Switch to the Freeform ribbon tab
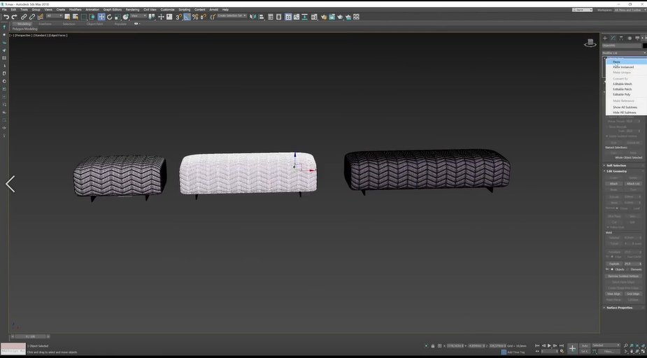Image resolution: width=647 pixels, height=358 pixels. click(45, 24)
